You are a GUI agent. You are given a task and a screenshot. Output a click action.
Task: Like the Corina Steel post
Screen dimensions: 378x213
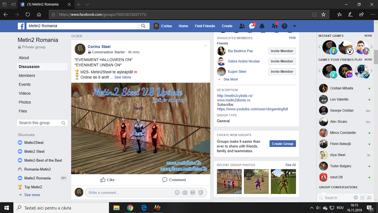(107, 180)
